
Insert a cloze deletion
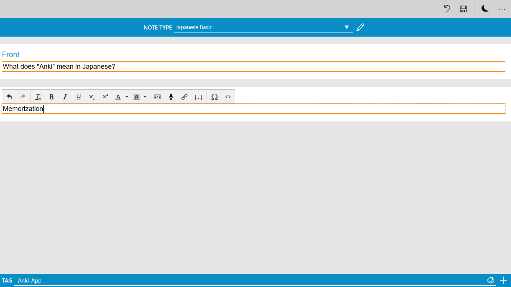coord(198,97)
